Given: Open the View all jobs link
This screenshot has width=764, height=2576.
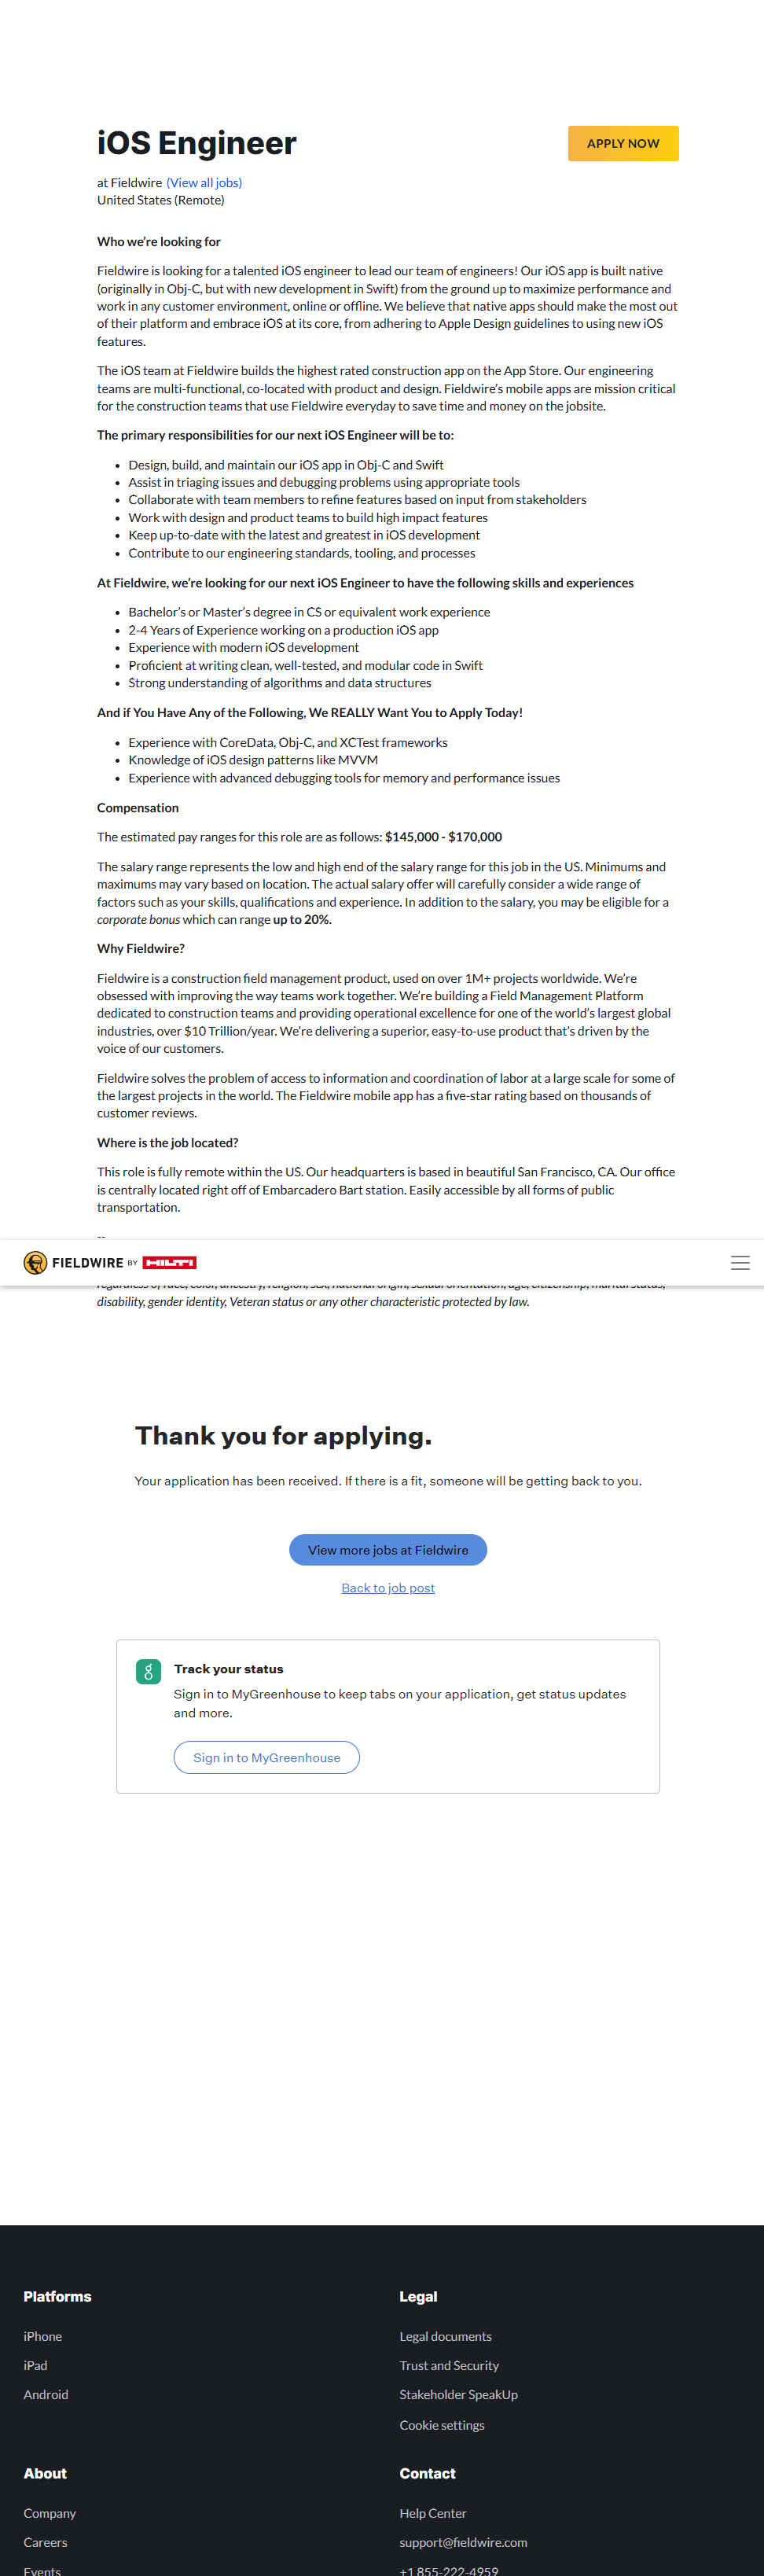Looking at the screenshot, I should 204,183.
